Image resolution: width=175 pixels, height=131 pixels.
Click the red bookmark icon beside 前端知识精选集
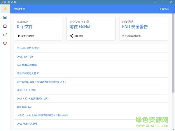[x=123, y=36]
